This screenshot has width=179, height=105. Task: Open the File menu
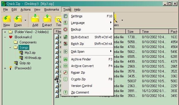(5, 9)
